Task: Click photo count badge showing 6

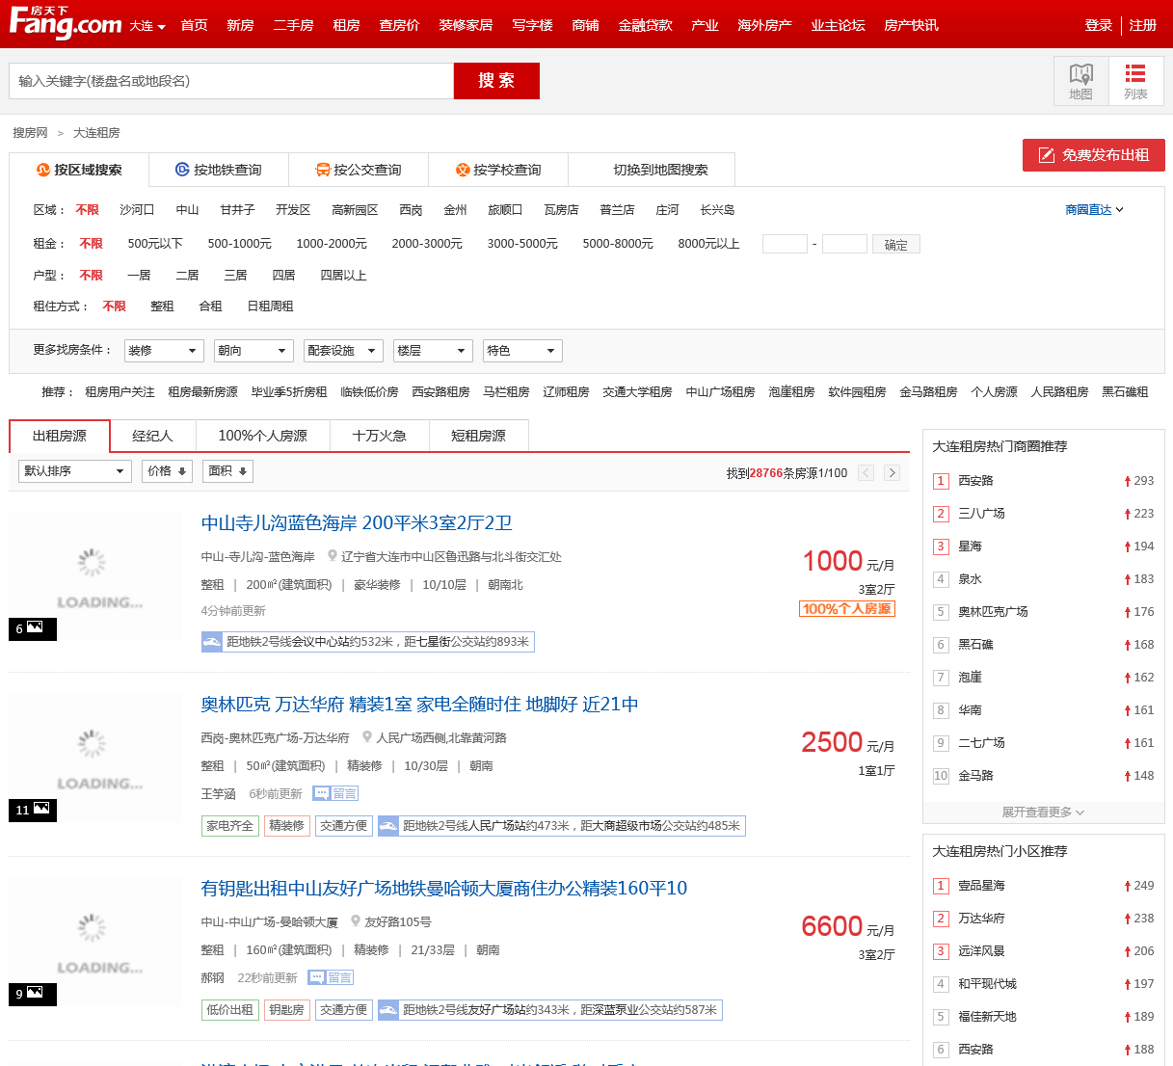Action: (33, 628)
